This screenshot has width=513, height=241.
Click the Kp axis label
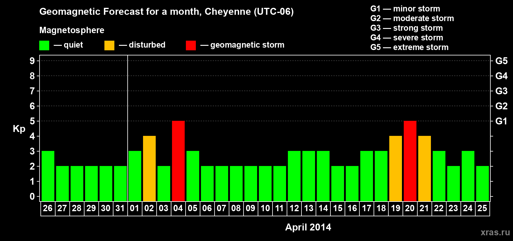pos(19,129)
